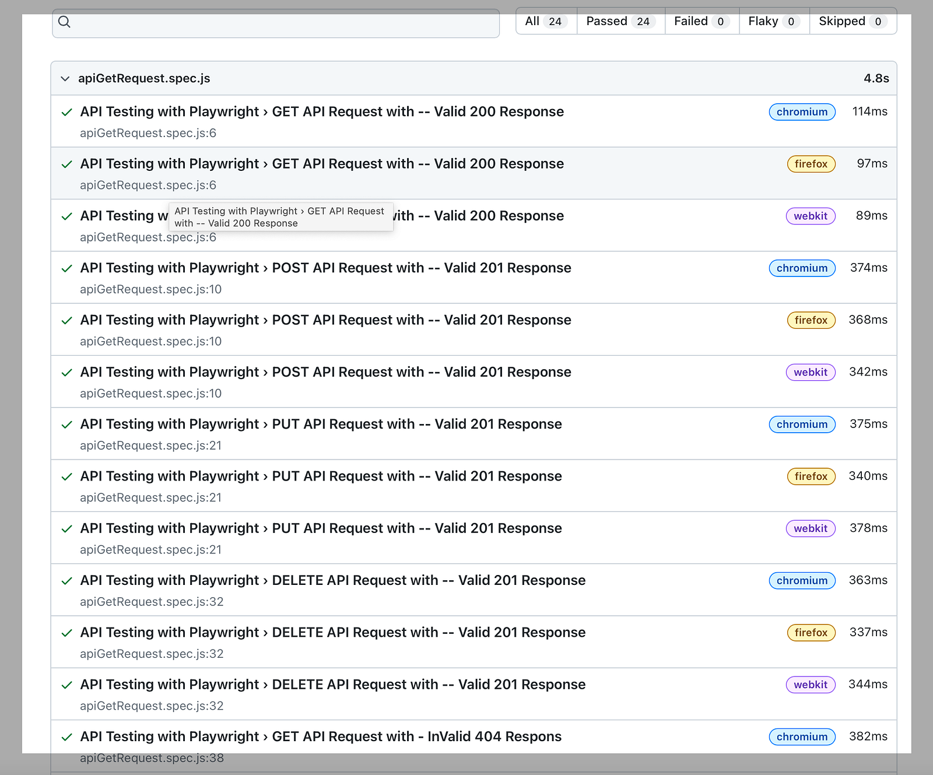Click the firefox badge on the GET Valid 200 row
The image size is (933, 775).
[x=811, y=164]
